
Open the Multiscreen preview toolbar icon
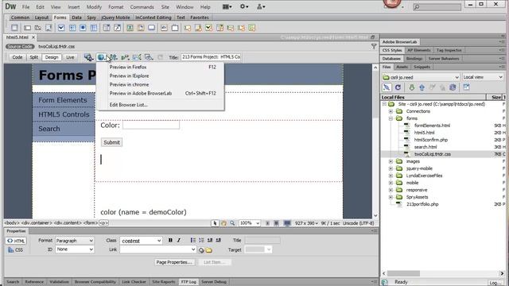point(88,57)
